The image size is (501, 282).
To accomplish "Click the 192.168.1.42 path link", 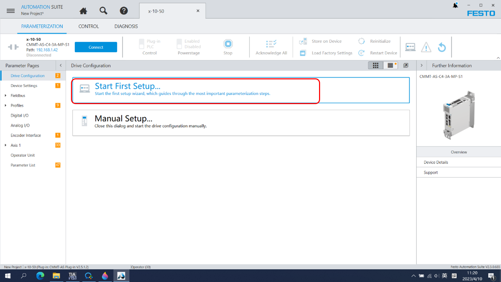I will pos(47,50).
